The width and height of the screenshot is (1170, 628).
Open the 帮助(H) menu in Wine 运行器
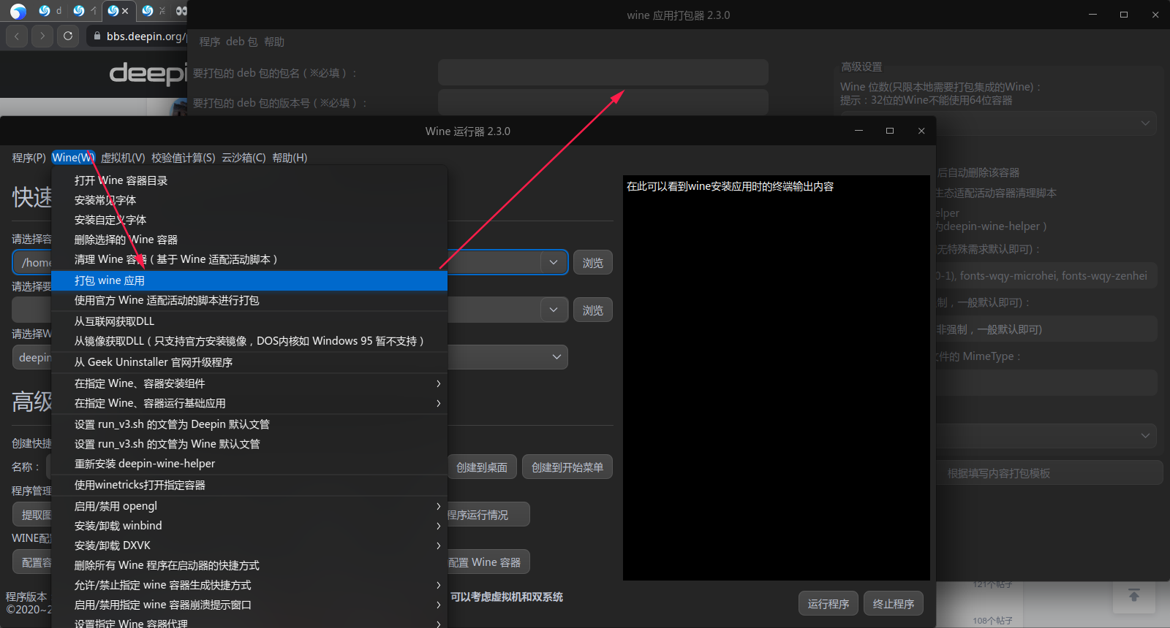click(290, 158)
